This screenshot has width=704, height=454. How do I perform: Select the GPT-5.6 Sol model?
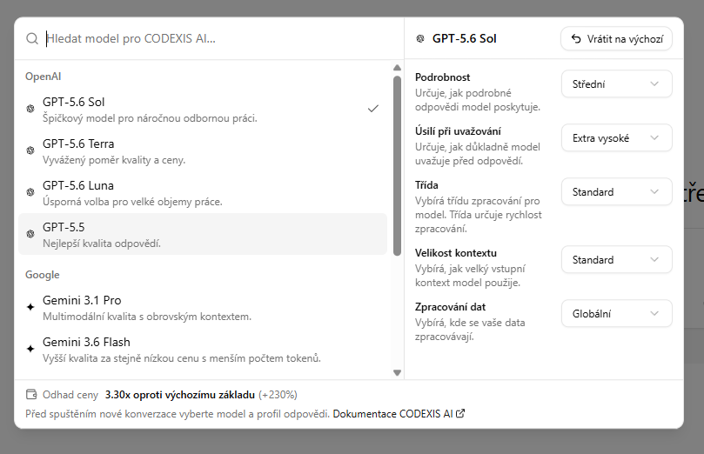[203, 109]
